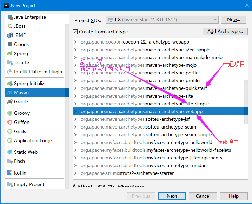This screenshot has height=204, width=252.
Task: Expand maven-archetype-j2ee-simple node
Action: (75, 50)
